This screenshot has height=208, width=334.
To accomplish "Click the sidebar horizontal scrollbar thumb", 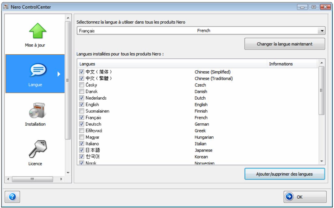I will pos(32,179).
